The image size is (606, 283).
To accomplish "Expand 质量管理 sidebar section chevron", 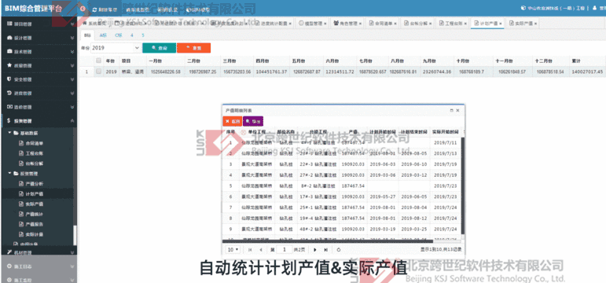I will (x=72, y=66).
